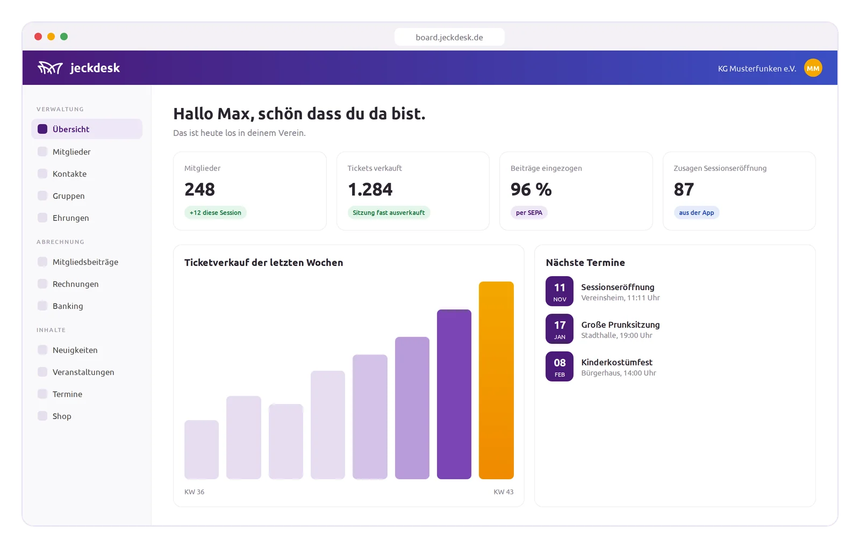
Task: Click the Rechnungen sidebar icon
Action: (42, 284)
